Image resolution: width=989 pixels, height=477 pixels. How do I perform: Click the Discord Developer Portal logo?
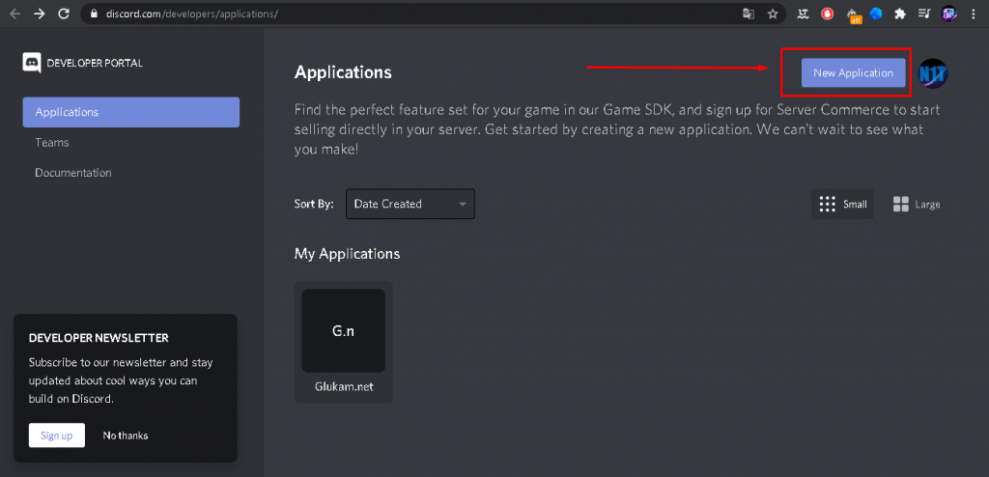[32, 63]
